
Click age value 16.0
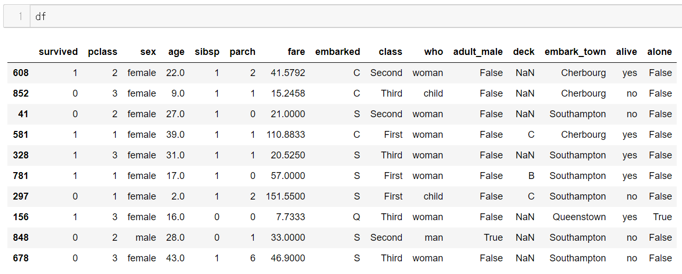[175, 217]
